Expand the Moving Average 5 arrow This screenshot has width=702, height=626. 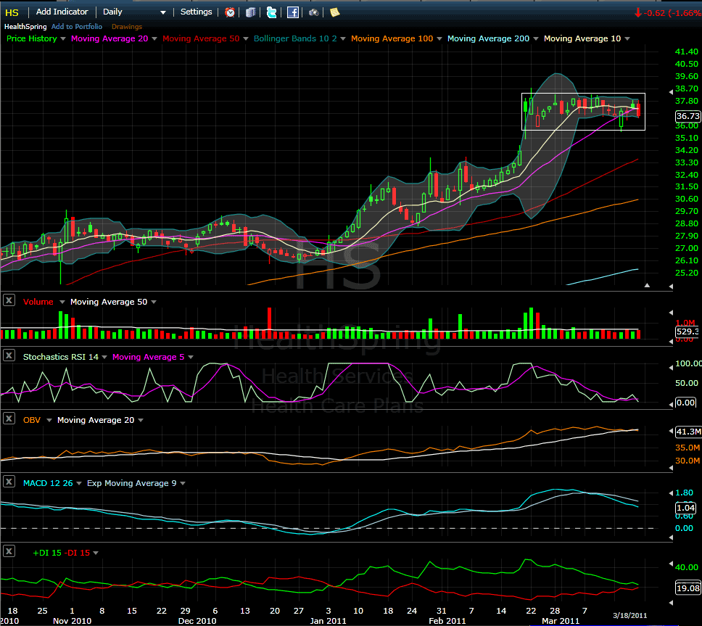(191, 358)
